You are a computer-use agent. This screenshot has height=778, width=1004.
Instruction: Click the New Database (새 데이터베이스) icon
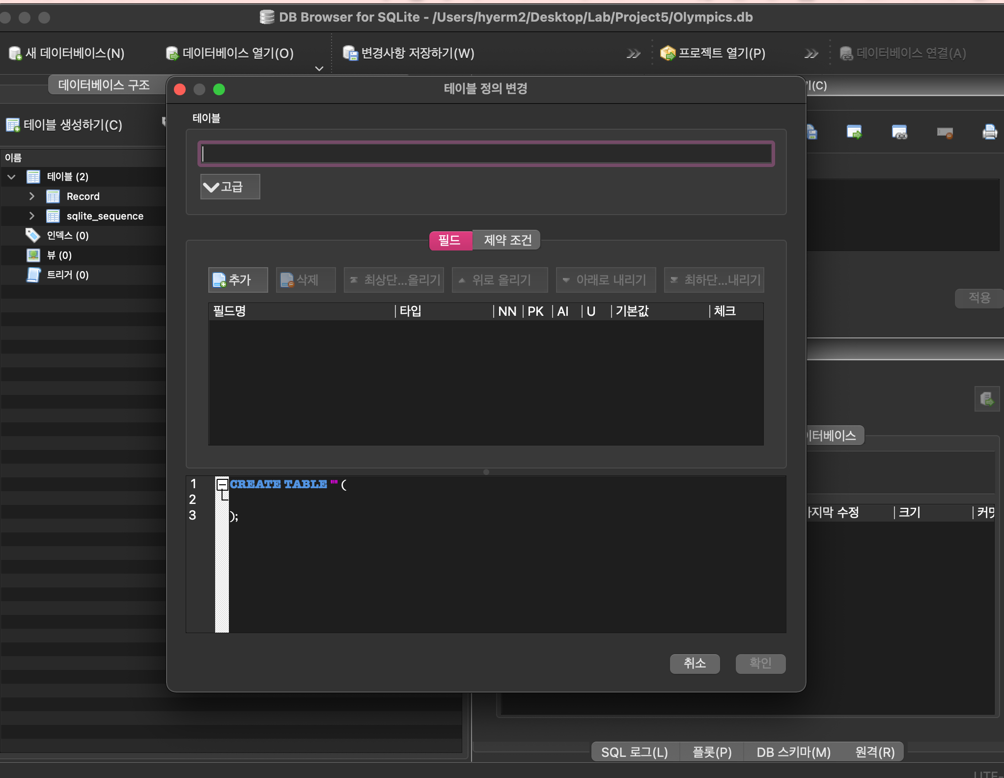(x=15, y=53)
